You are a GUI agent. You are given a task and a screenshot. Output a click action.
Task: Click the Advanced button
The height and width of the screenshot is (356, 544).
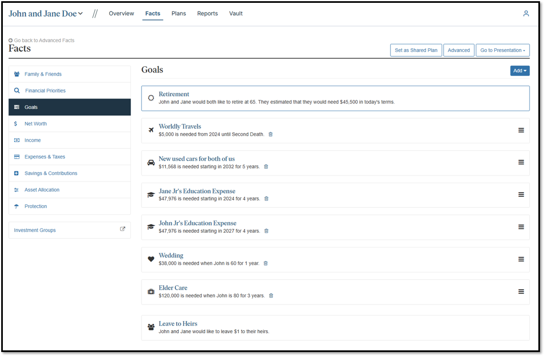459,50
